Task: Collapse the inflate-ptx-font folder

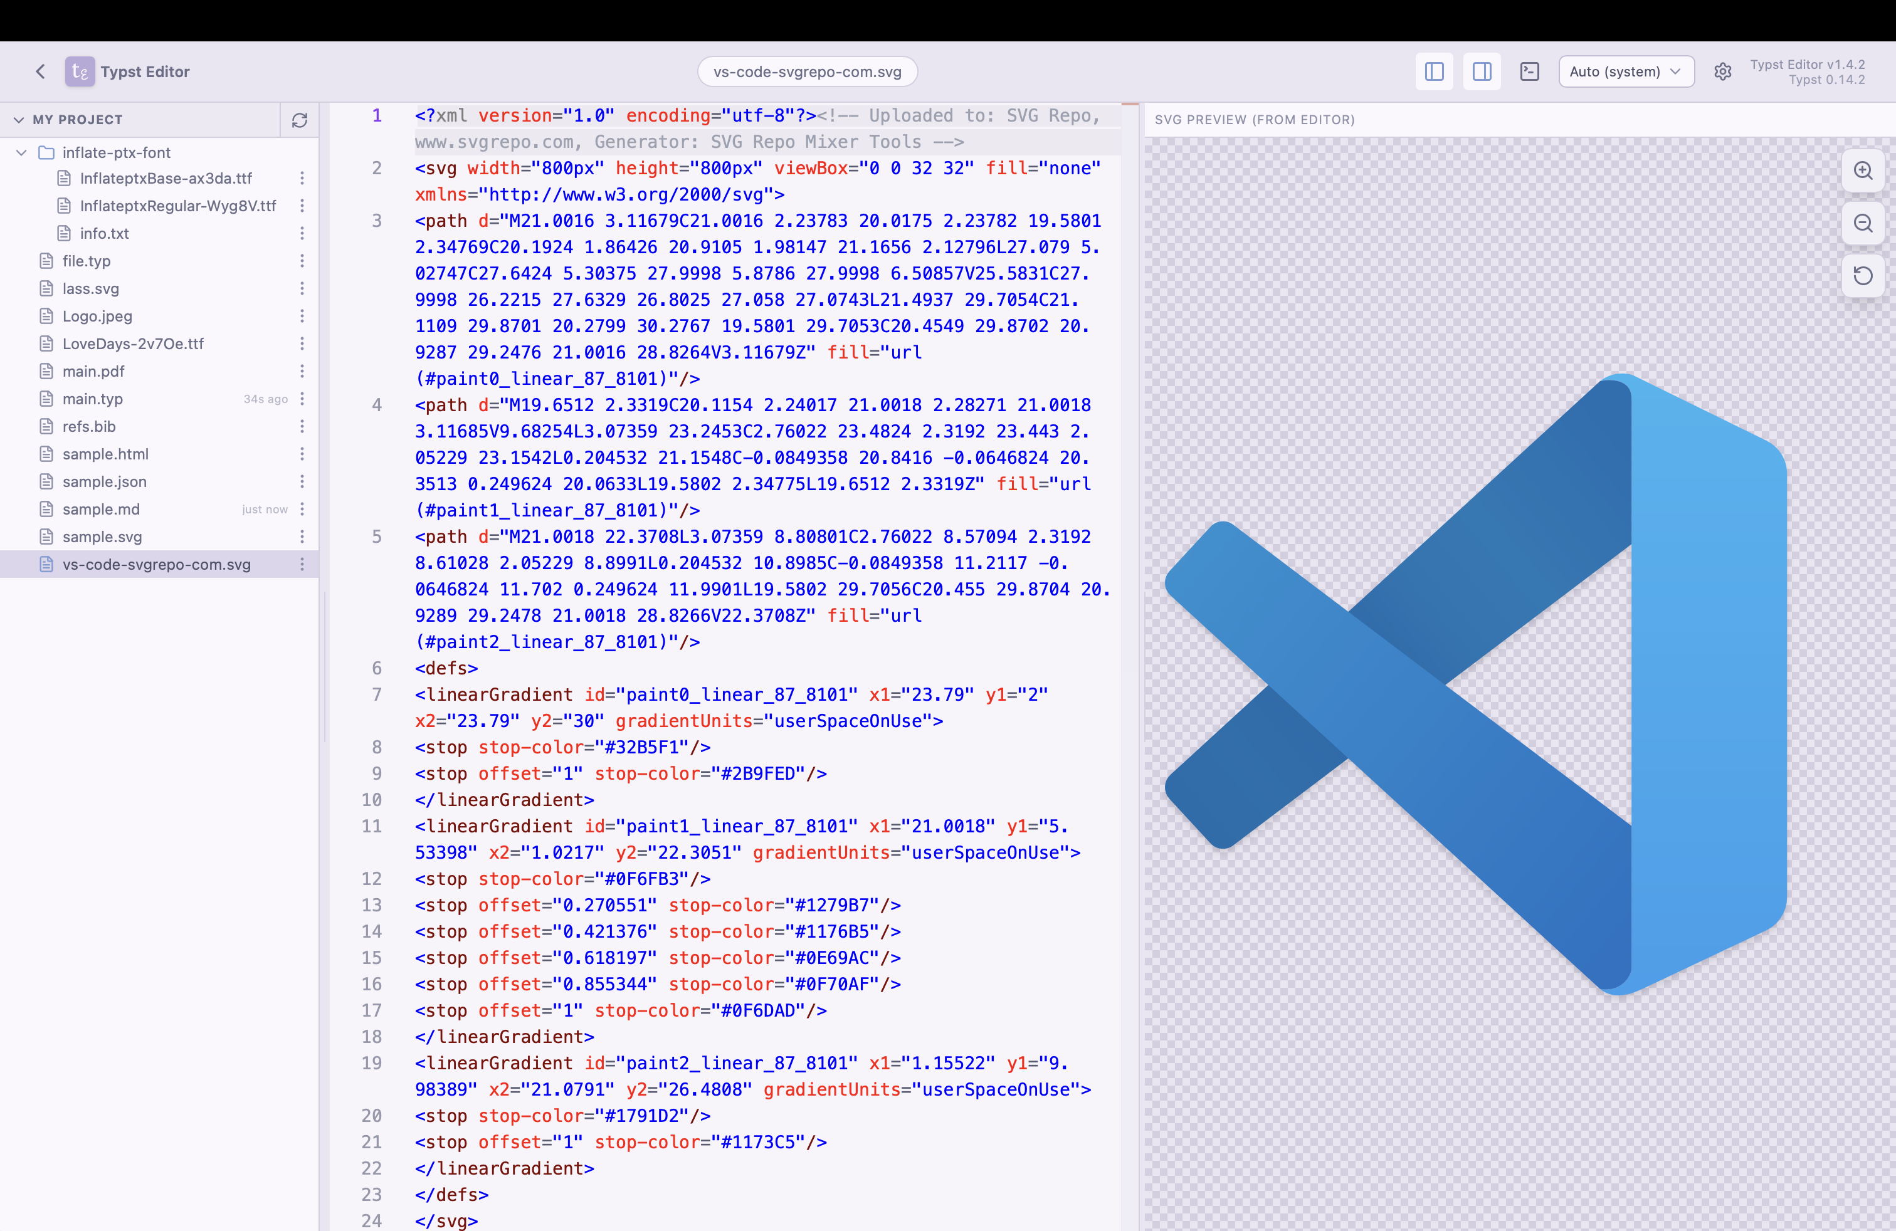Action: [20, 152]
